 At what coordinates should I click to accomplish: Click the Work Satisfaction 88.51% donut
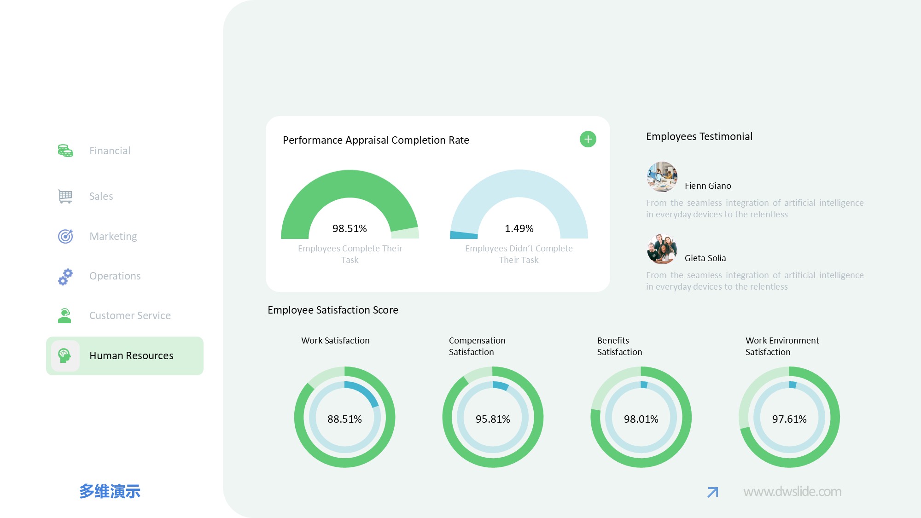[344, 418]
